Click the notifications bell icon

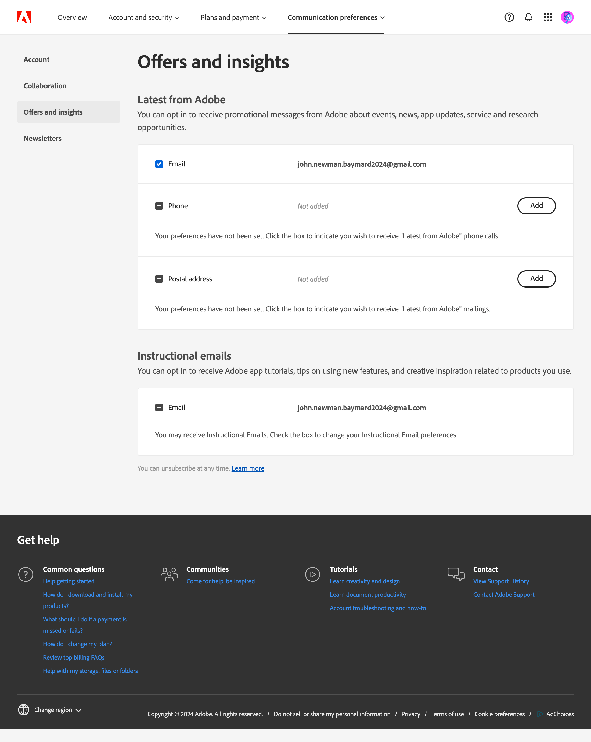pos(528,17)
